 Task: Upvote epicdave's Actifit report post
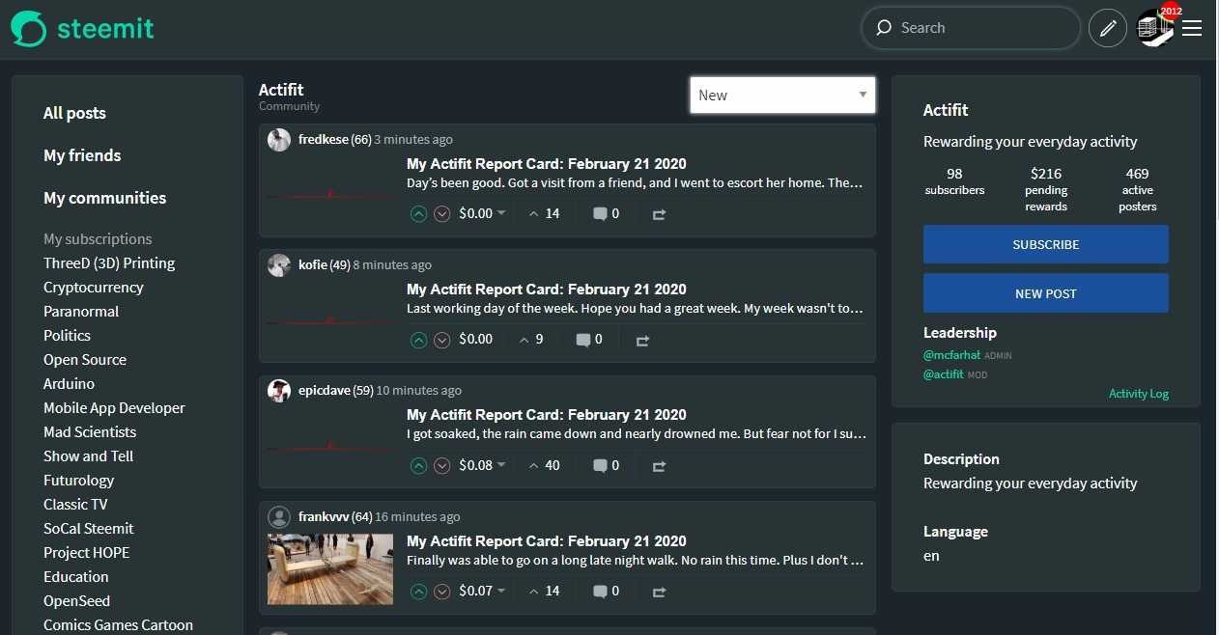coord(418,465)
